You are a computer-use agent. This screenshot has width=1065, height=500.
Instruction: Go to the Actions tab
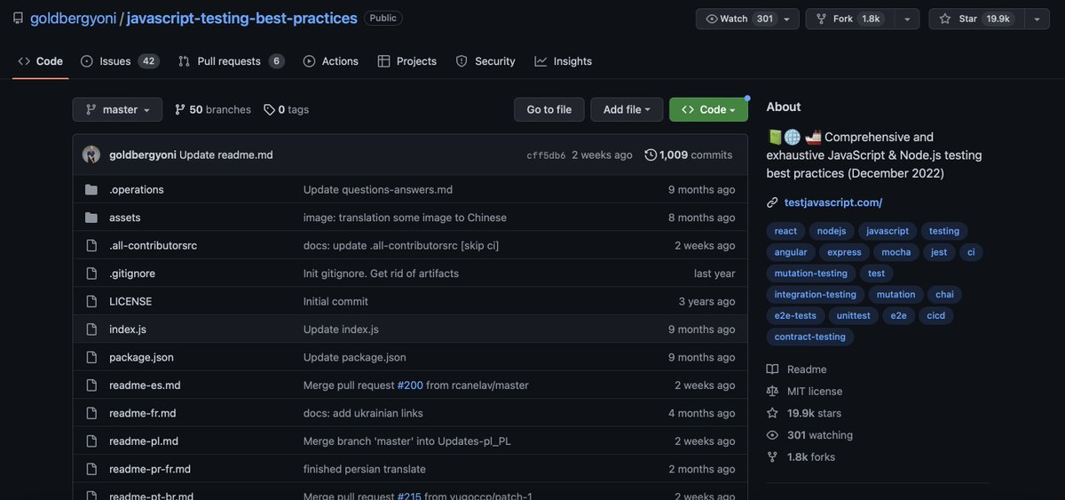[331, 61]
